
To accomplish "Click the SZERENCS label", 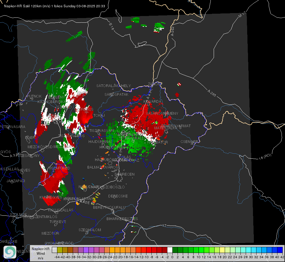I will [x=84, y=109].
